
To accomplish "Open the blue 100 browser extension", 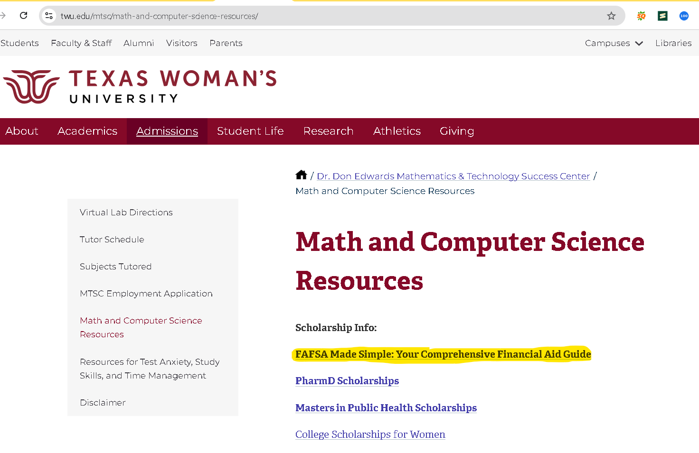I will coord(684,16).
